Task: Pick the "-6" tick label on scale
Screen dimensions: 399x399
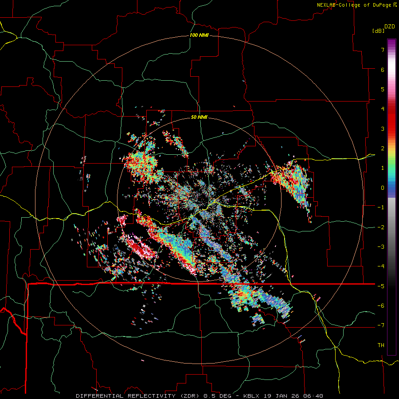Action: pyautogui.click(x=381, y=306)
